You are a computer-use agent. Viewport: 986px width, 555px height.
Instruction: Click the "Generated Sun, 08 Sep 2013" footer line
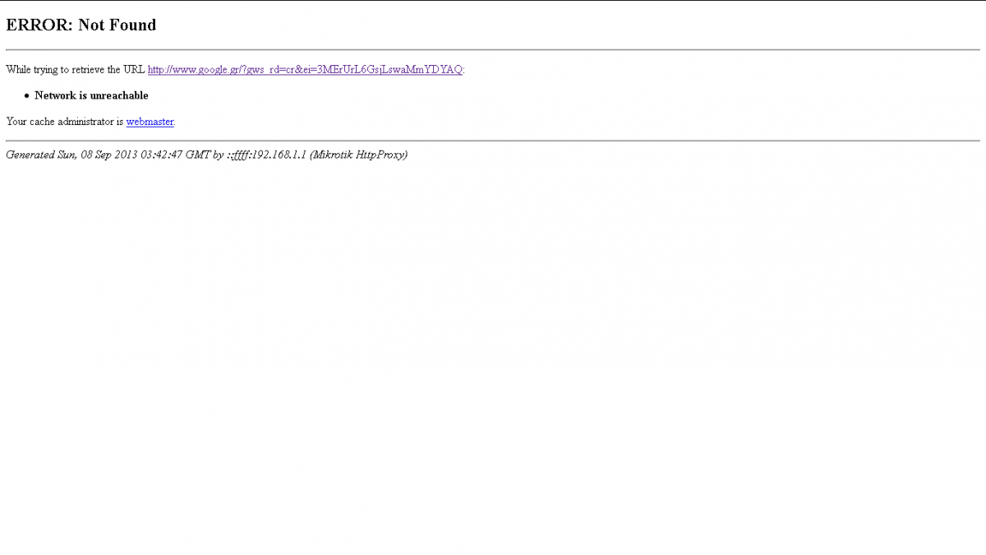(x=206, y=155)
